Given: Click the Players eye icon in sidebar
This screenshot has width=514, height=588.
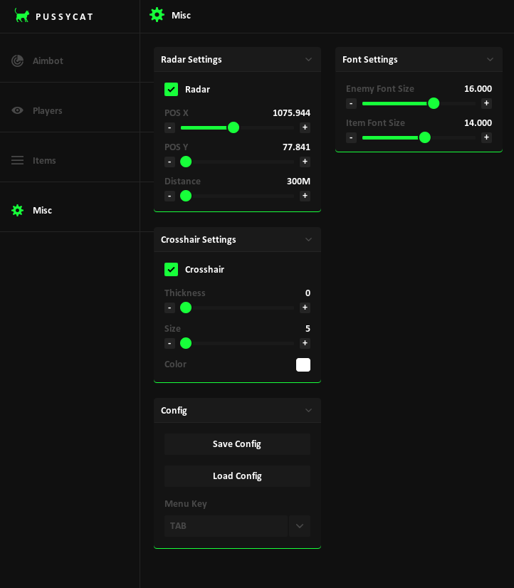Looking at the screenshot, I should 18,110.
